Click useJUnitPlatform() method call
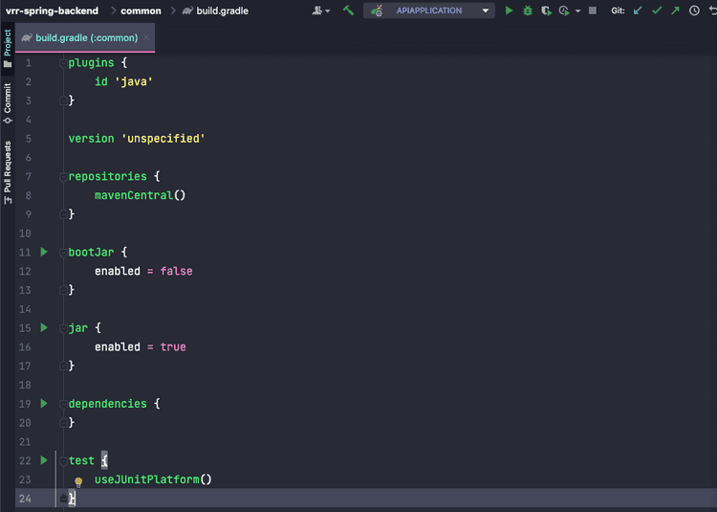Viewport: 717px width, 512px height. point(153,479)
